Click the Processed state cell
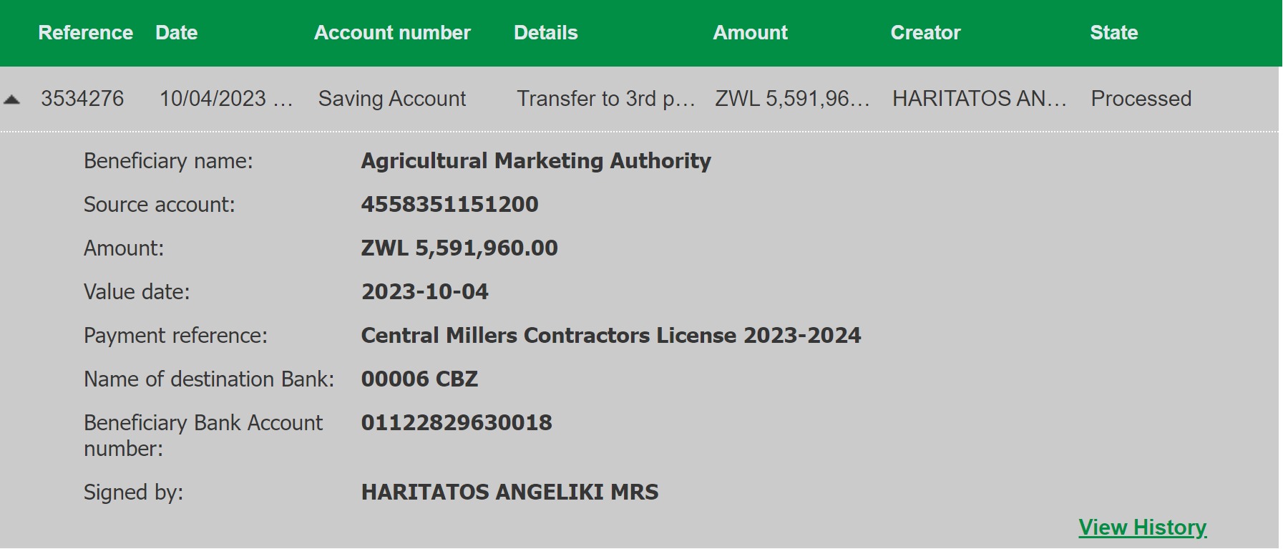The image size is (1283, 549). [1141, 99]
